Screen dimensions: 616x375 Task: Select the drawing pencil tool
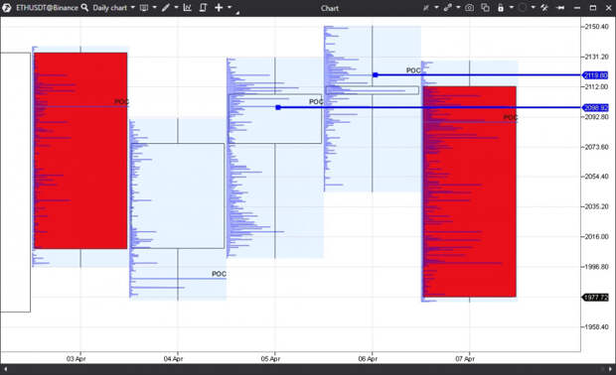pos(165,8)
